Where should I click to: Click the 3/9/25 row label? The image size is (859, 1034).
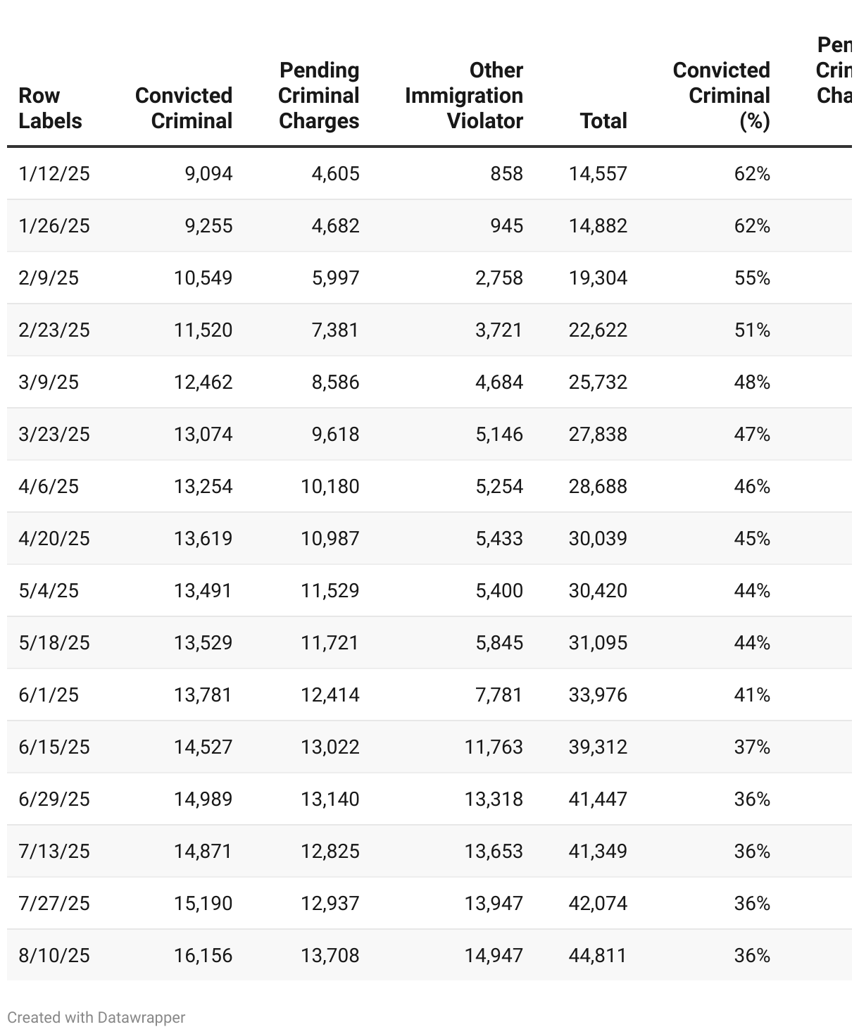coord(49,382)
